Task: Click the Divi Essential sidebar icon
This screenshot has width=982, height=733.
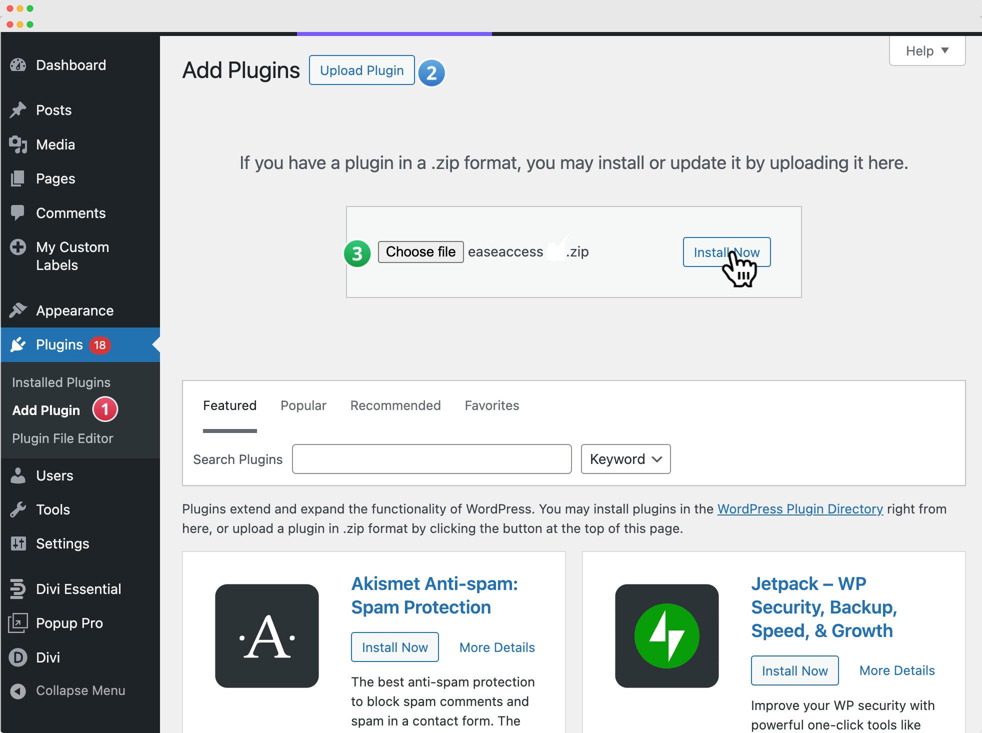Action: pos(18,589)
